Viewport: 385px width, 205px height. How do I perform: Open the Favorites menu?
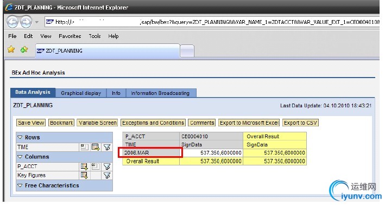[x=70, y=36]
